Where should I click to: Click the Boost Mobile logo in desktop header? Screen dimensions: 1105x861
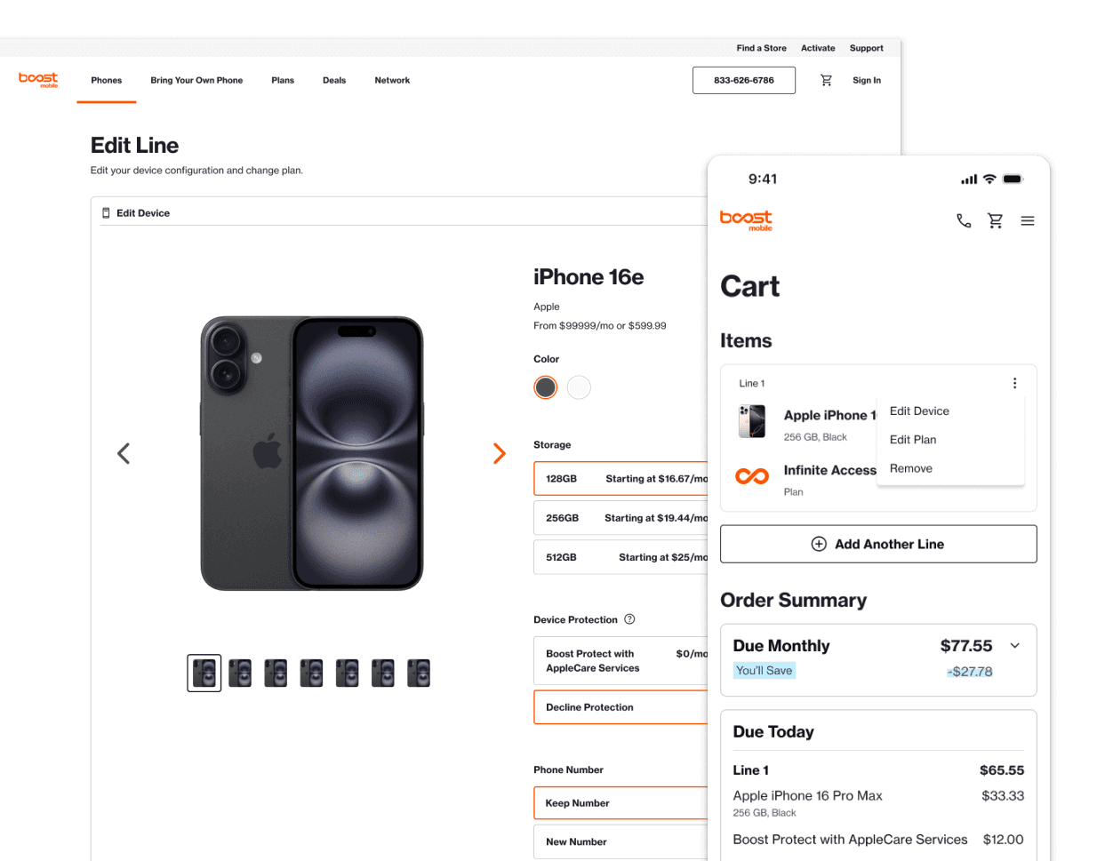[x=38, y=79]
